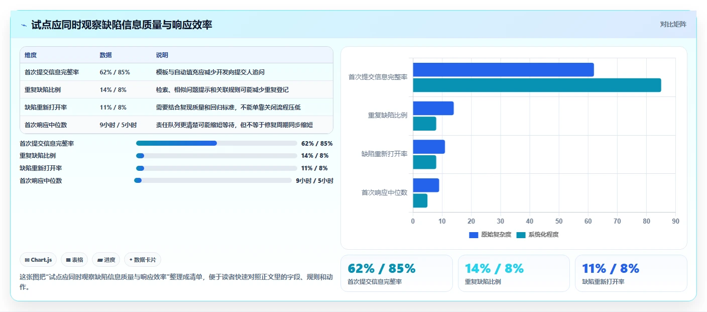
Task: Click the progress bar for 缺陷重新打开率
Action: (x=216, y=168)
